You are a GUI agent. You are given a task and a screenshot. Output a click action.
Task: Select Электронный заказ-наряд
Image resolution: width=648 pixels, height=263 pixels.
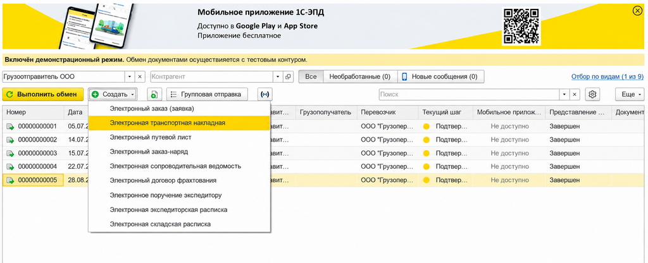tap(179, 152)
